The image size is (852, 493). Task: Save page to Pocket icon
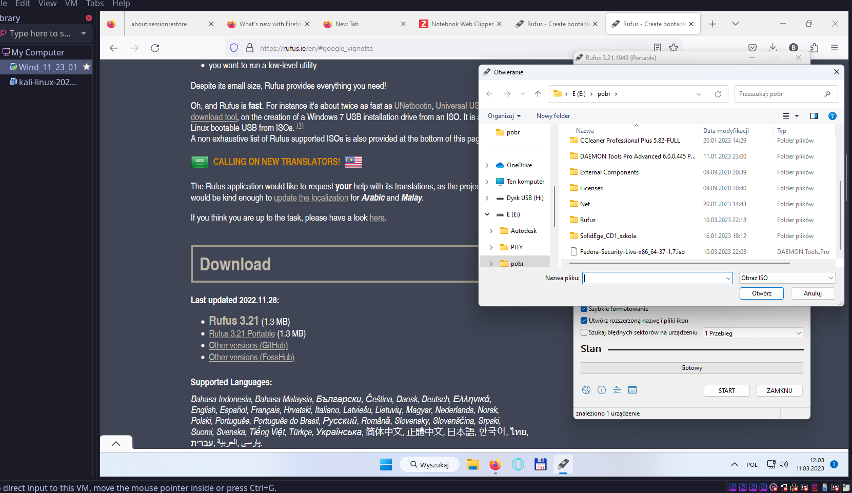pos(752,48)
